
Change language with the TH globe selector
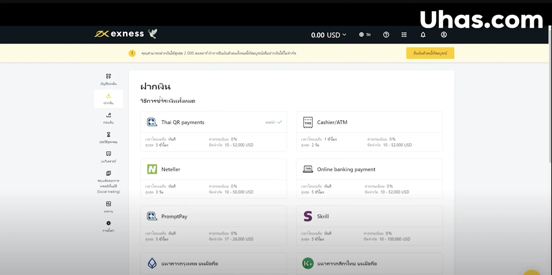pyautogui.click(x=365, y=35)
